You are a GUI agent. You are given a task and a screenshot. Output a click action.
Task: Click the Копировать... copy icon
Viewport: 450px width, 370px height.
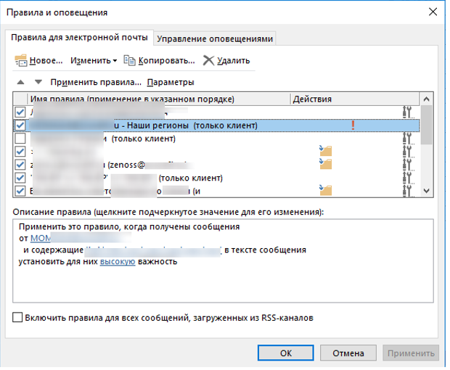(129, 60)
